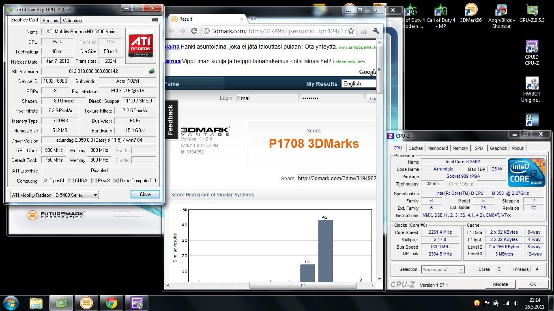This screenshot has width=554, height=311.
Task: Open the About tab in CPU-Z
Action: [517, 148]
